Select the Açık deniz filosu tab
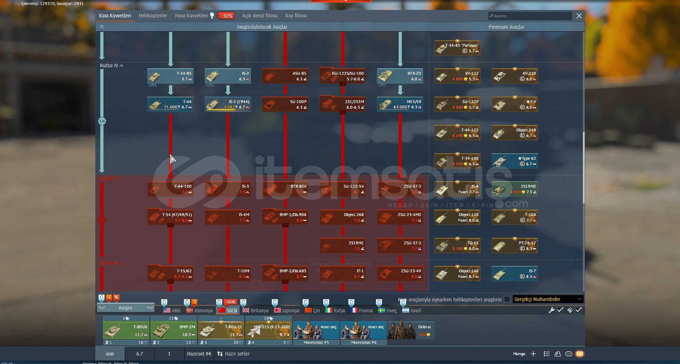The width and height of the screenshot is (680, 364). (260, 16)
